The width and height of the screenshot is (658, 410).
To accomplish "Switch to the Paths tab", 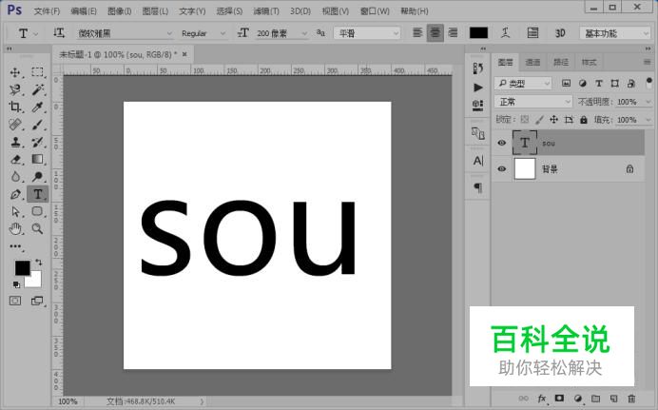I will (x=561, y=62).
